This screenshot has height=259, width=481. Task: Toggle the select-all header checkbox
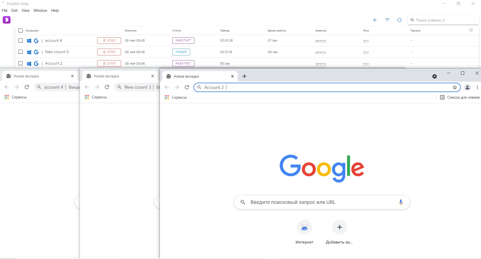point(21,31)
